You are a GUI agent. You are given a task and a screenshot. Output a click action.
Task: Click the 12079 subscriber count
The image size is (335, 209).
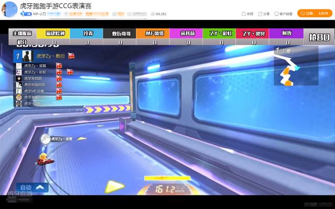[x=323, y=14]
